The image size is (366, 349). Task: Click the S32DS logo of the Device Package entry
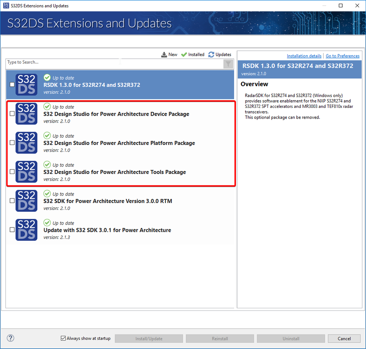(x=26, y=114)
